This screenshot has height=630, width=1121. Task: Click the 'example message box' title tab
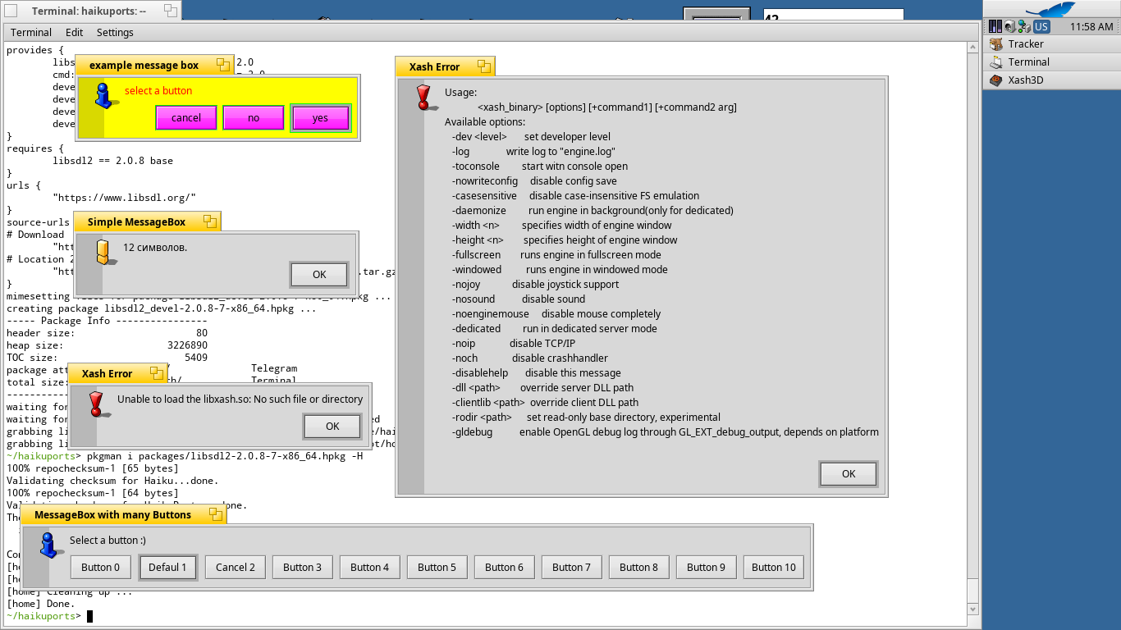154,65
